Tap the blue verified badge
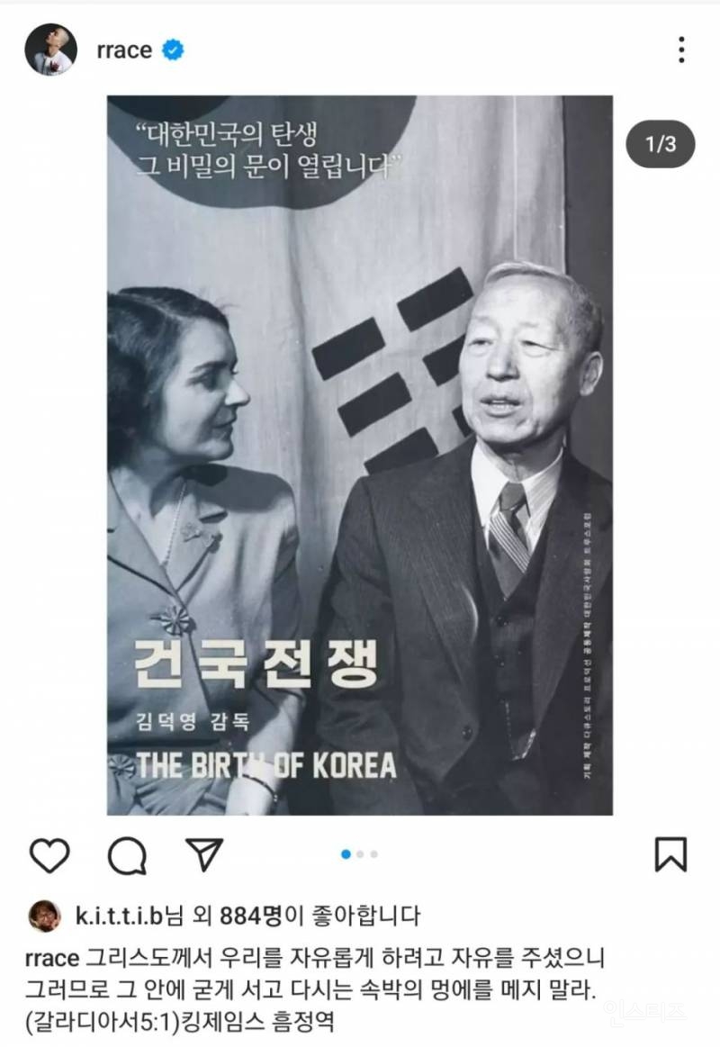The height and width of the screenshot is (1047, 720). (x=174, y=50)
